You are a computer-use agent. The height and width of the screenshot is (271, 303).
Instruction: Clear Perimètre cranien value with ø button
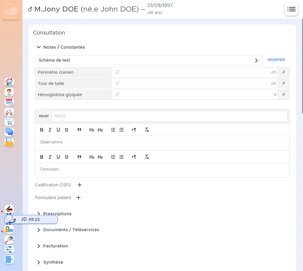tap(283, 72)
